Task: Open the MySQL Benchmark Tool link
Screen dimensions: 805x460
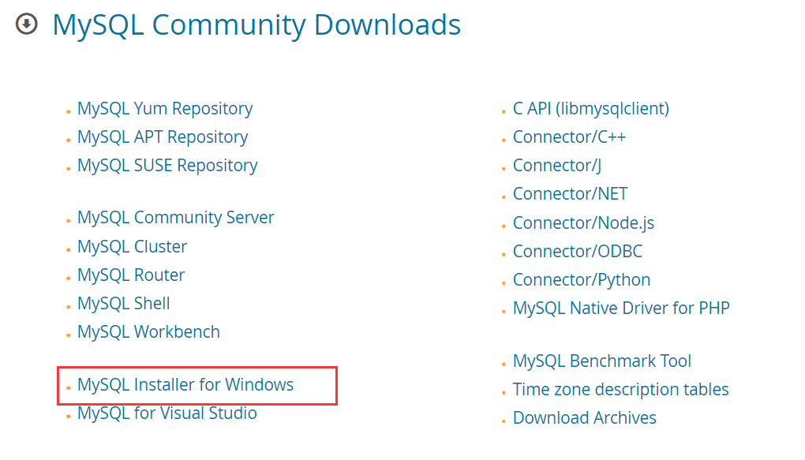Action: [x=602, y=361]
